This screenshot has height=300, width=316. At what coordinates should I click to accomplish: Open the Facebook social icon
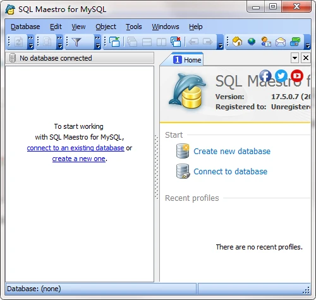click(265, 76)
